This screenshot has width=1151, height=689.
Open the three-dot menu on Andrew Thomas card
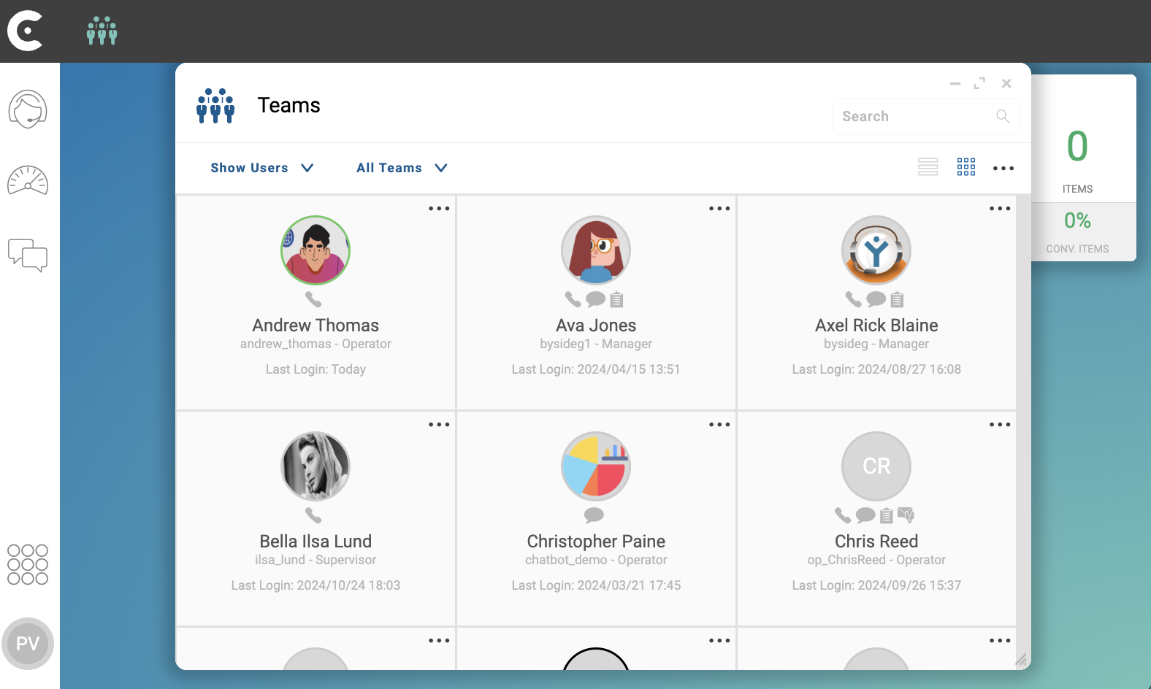439,209
